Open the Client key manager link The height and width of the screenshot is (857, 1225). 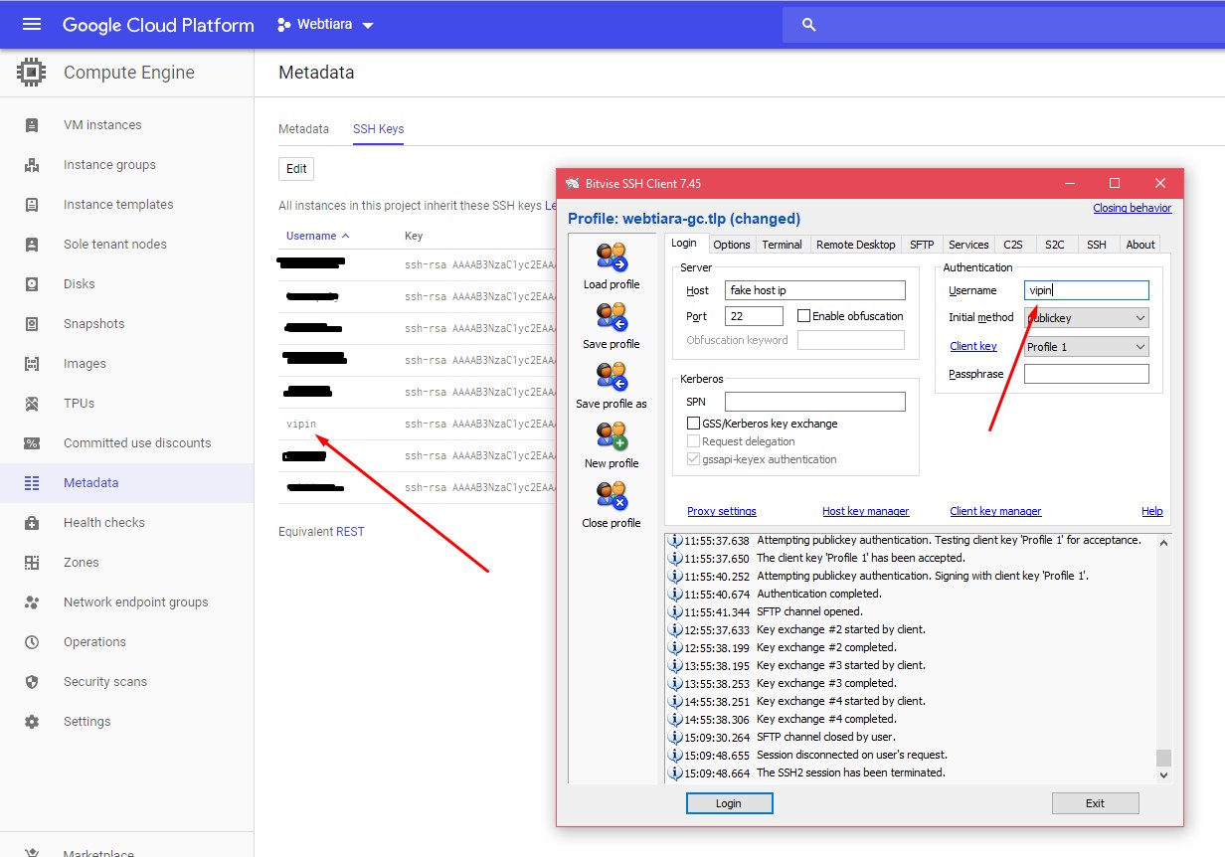pyautogui.click(x=995, y=511)
